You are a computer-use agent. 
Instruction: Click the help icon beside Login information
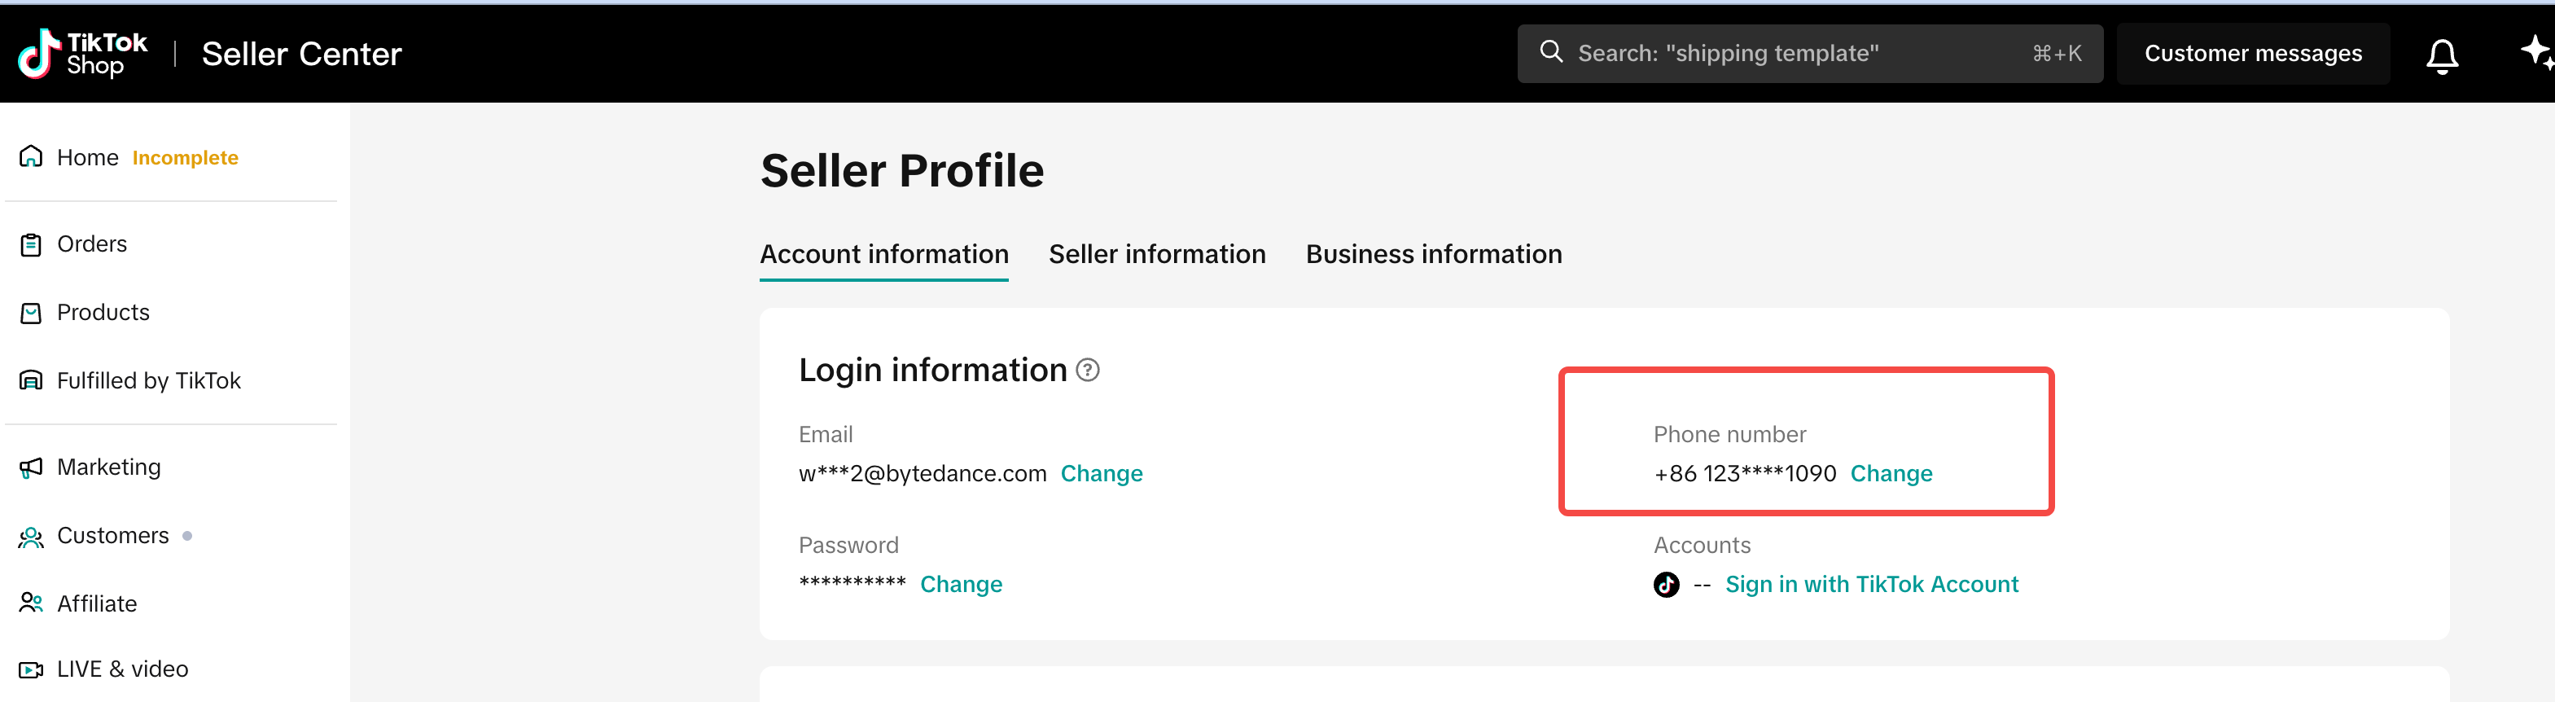coord(1087,370)
